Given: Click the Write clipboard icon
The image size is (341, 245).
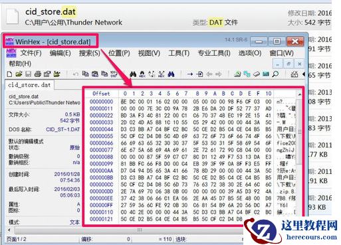Looking at the screenshot, I should pyautogui.click(x=104, y=74).
